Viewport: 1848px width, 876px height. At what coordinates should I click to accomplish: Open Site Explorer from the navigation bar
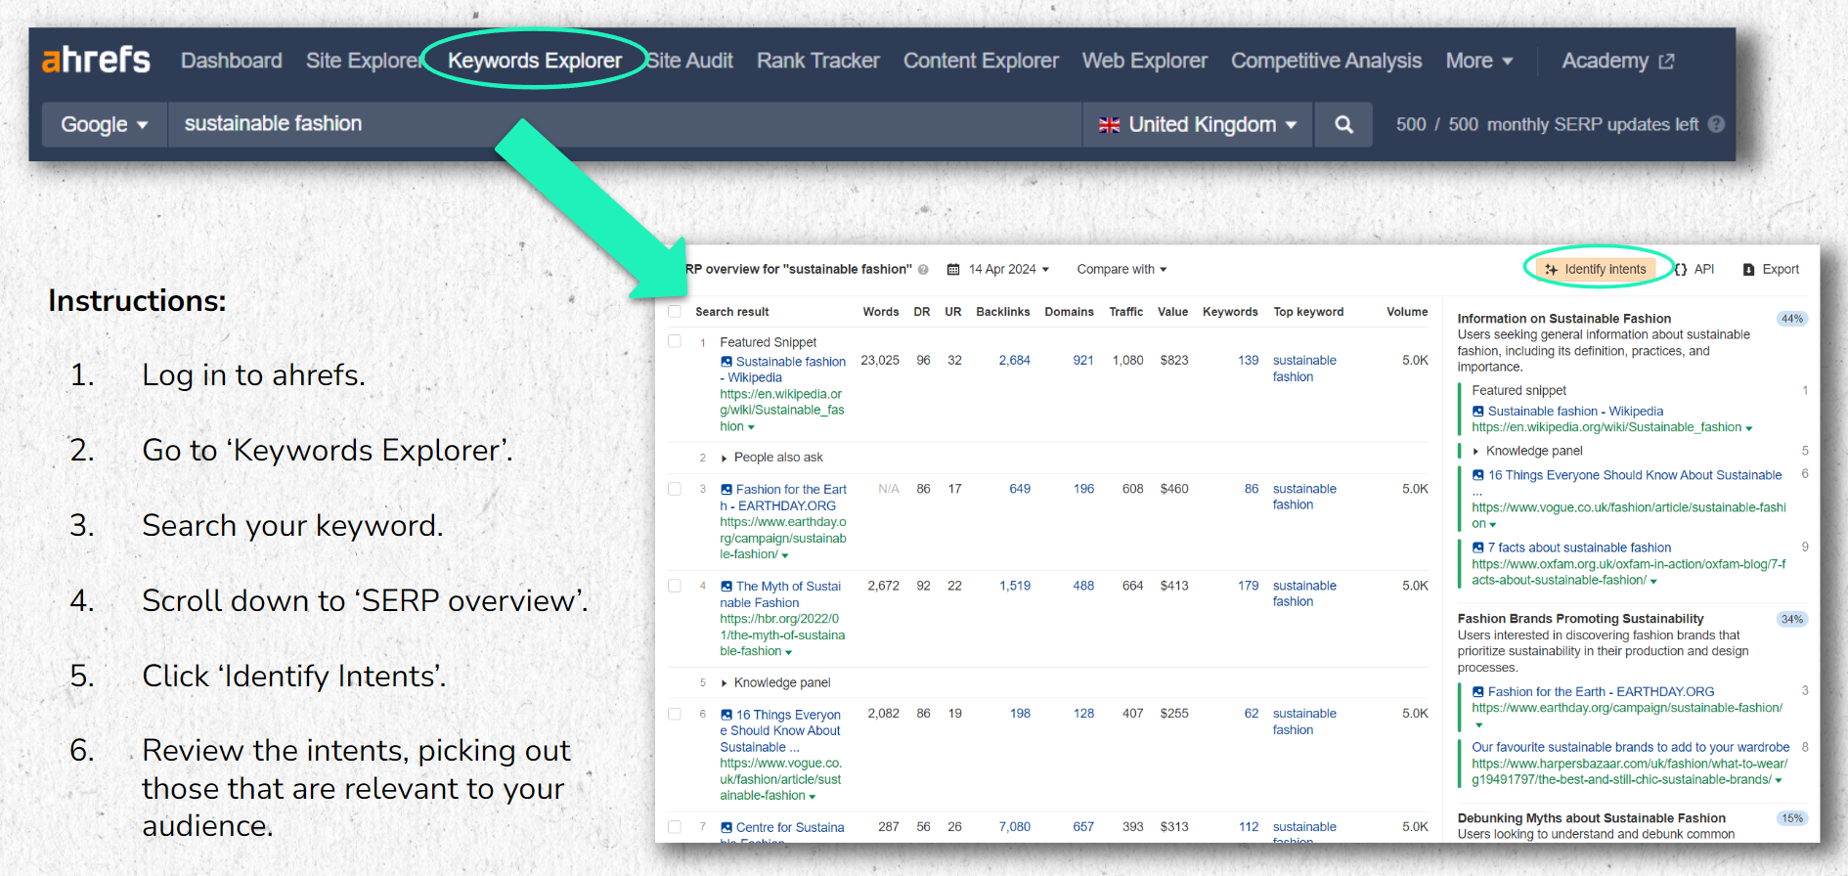coord(364,61)
